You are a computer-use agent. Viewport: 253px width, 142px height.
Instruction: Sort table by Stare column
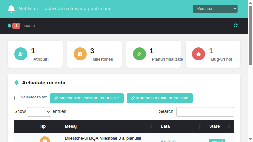click(220, 126)
